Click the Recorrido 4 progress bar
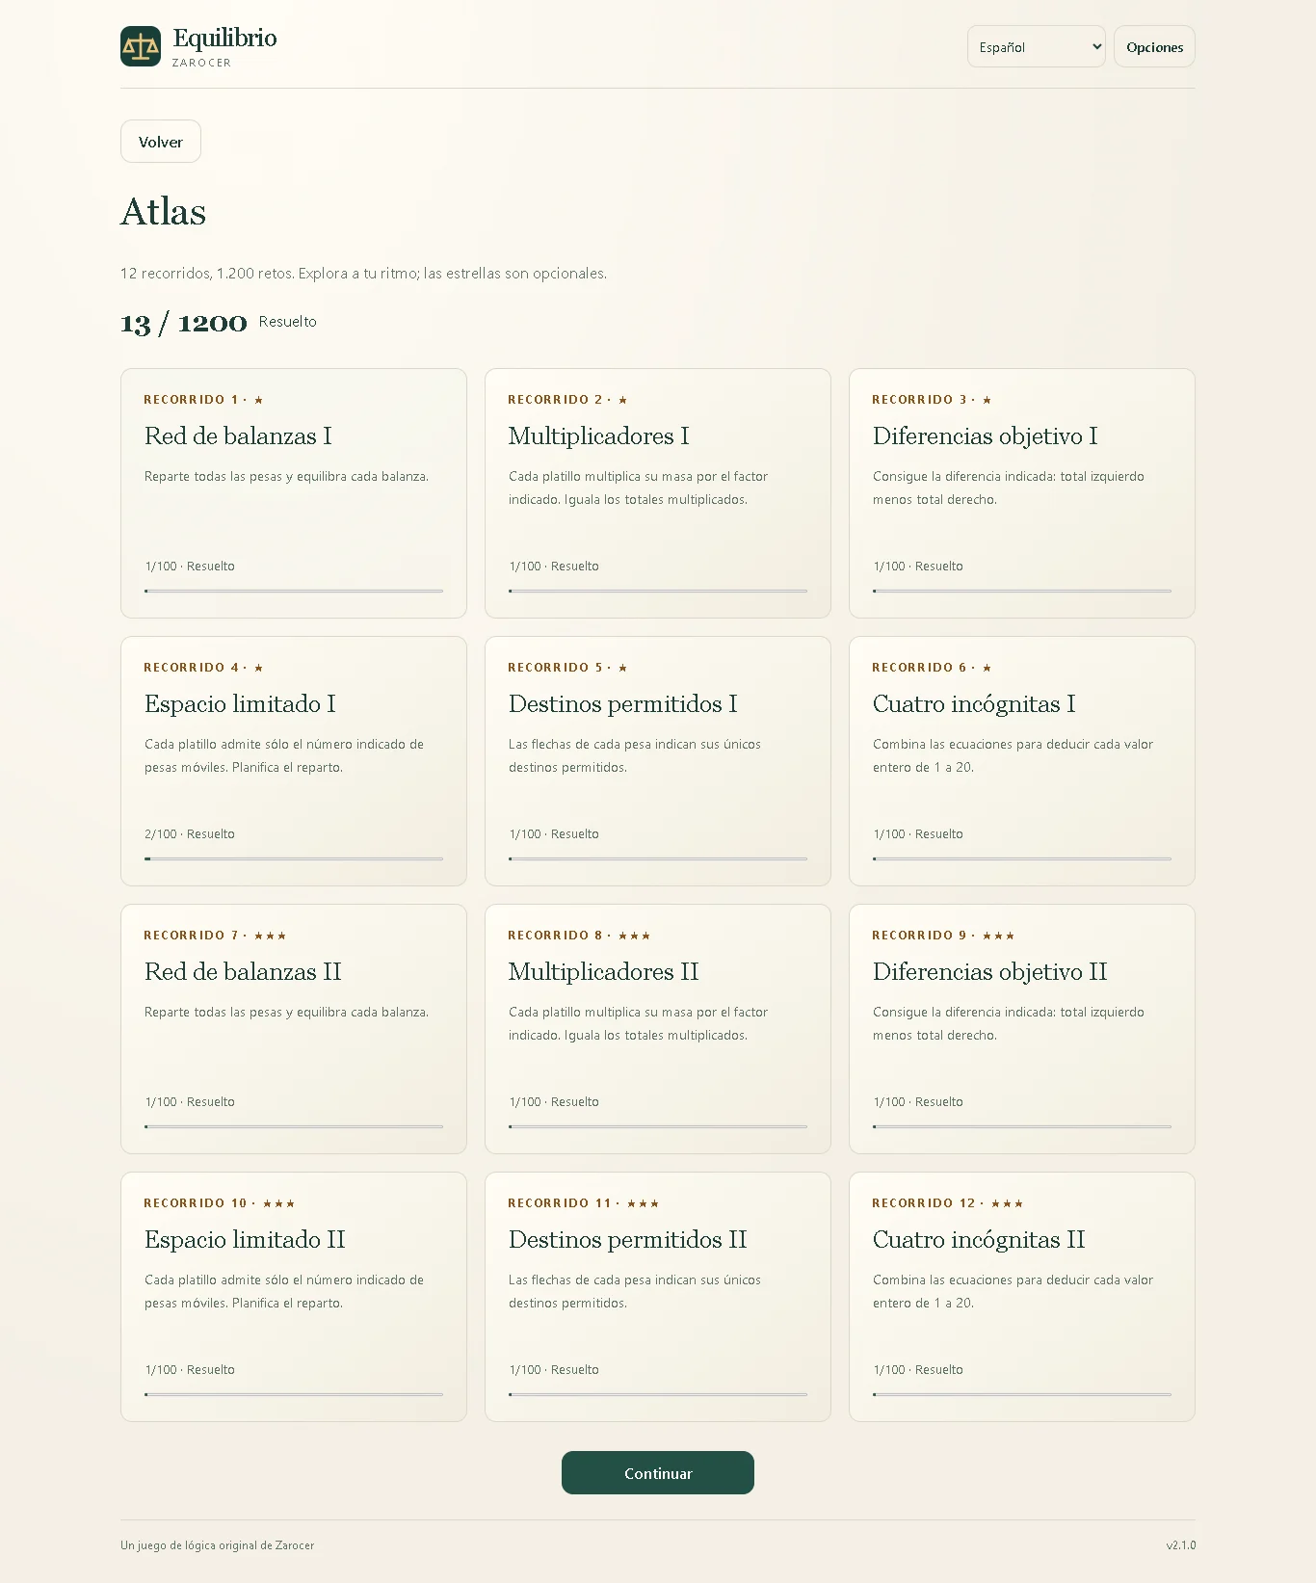Image resolution: width=1316 pixels, height=1583 pixels. tap(294, 858)
